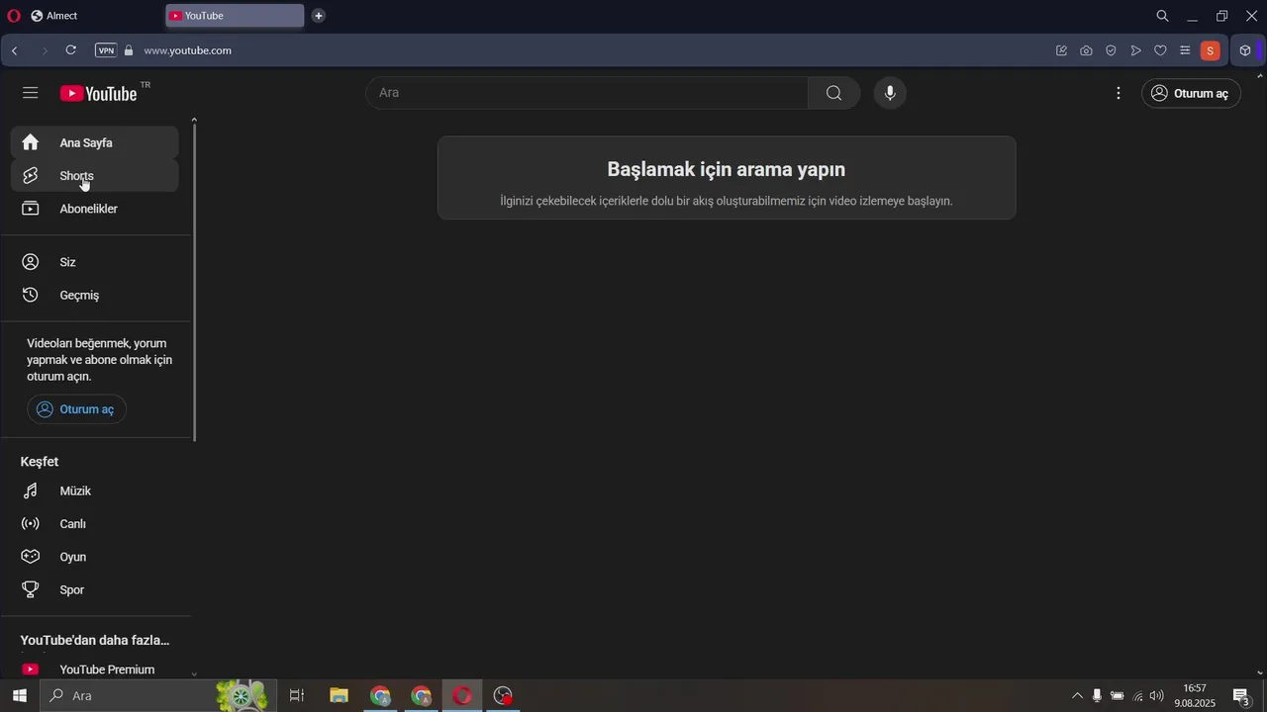The height and width of the screenshot is (712, 1267).
Task: Go back with browser back arrow
Action: click(15, 50)
